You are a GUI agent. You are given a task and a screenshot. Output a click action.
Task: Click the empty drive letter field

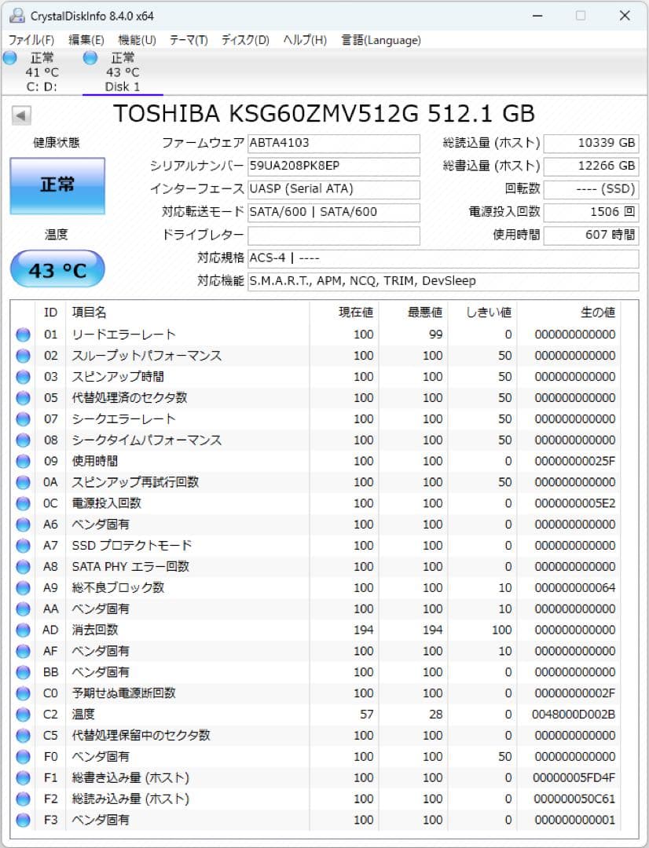333,236
